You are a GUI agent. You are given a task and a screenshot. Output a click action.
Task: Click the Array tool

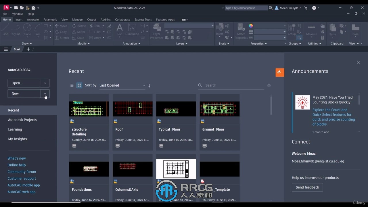(95, 38)
